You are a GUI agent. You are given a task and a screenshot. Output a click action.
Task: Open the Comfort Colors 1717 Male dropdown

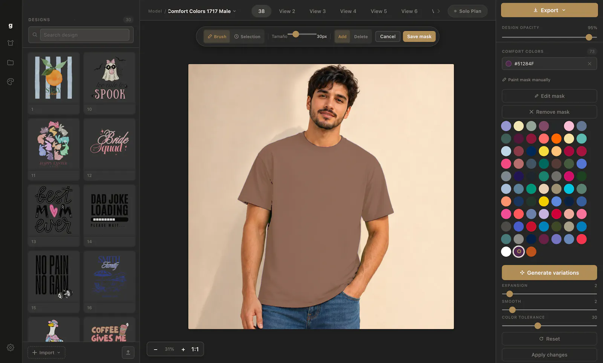click(202, 11)
